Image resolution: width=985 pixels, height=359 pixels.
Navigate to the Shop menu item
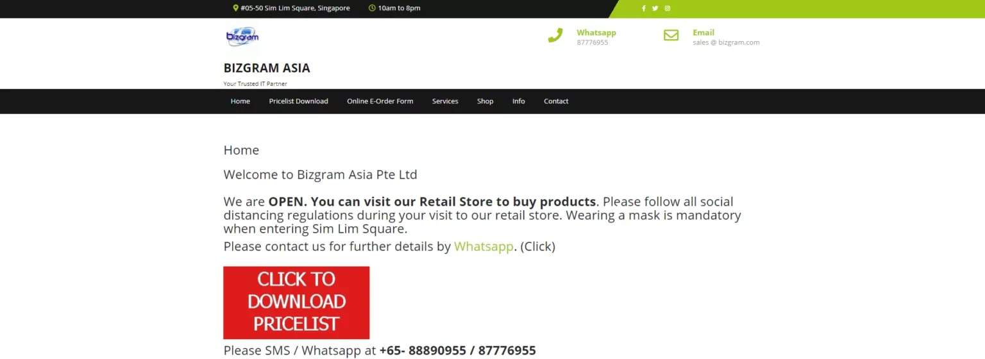point(485,101)
